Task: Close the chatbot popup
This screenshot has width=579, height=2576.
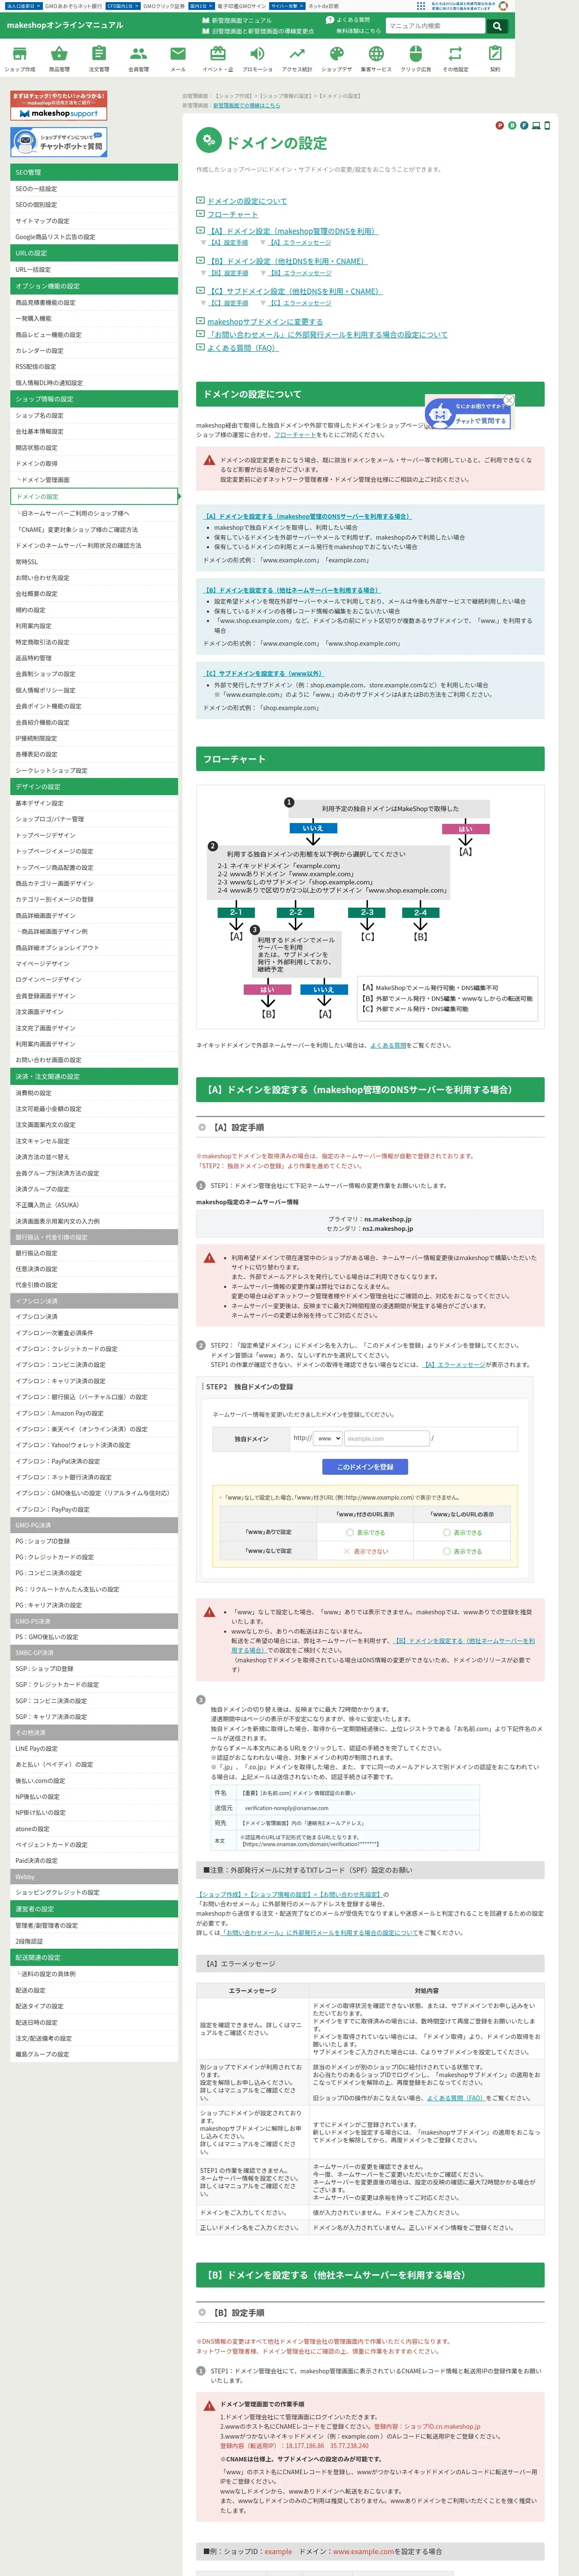Action: pyautogui.click(x=509, y=400)
